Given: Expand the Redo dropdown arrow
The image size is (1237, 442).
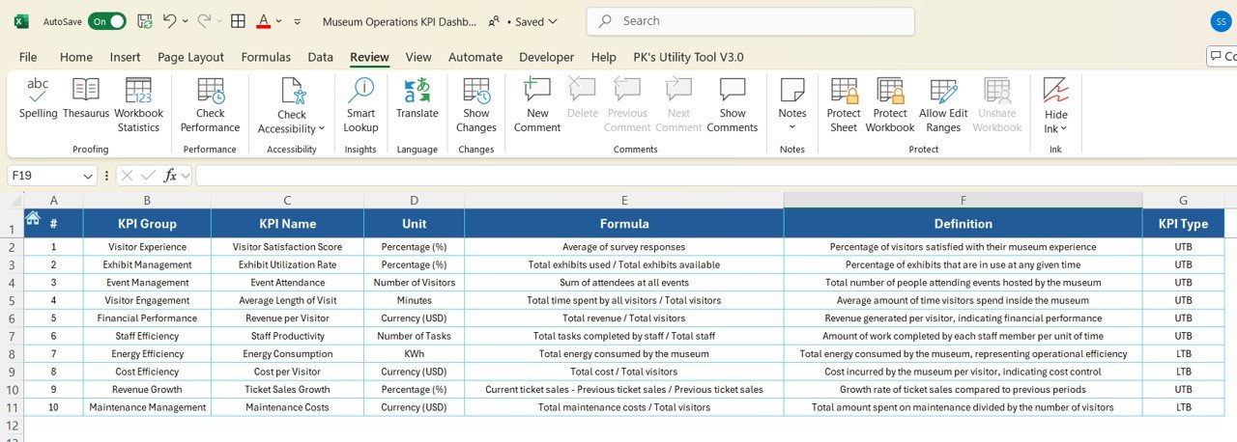Looking at the screenshot, I should coord(219,20).
